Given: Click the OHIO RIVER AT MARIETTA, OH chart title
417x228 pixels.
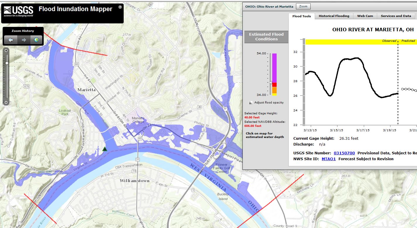Looking at the screenshot, I should click(373, 30).
